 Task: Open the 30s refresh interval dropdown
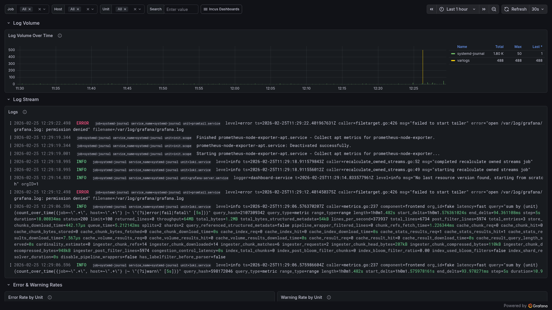pyautogui.click(x=538, y=9)
